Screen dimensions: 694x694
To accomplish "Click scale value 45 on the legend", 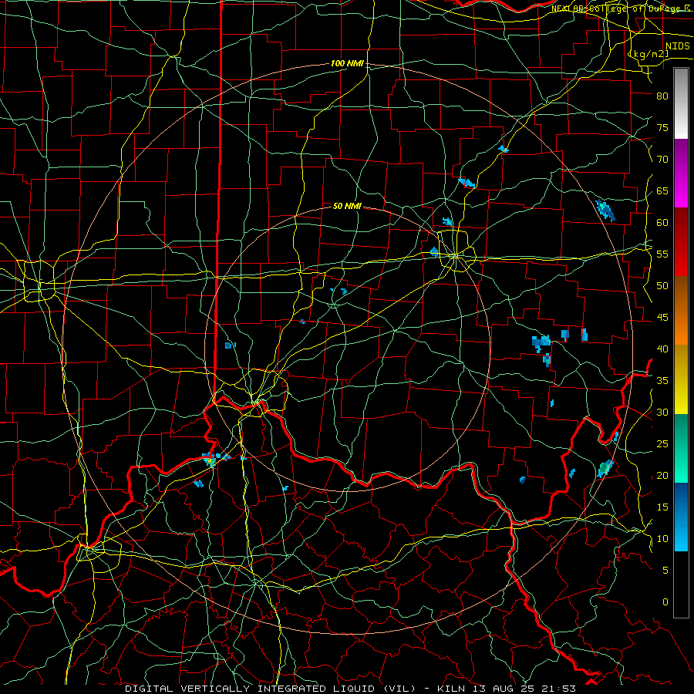I will [662, 318].
